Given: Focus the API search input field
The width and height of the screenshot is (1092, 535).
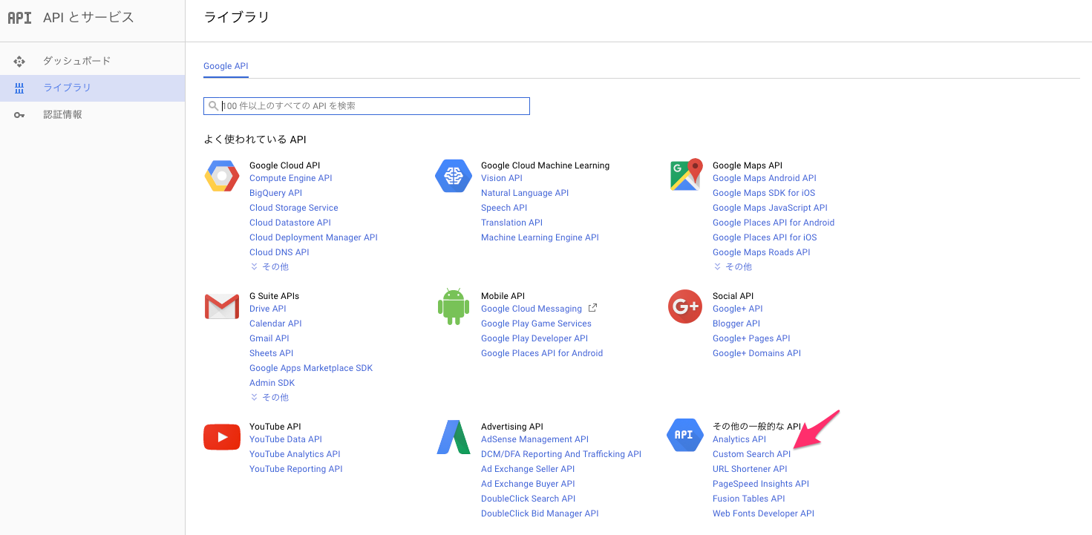Looking at the screenshot, I should [x=367, y=106].
